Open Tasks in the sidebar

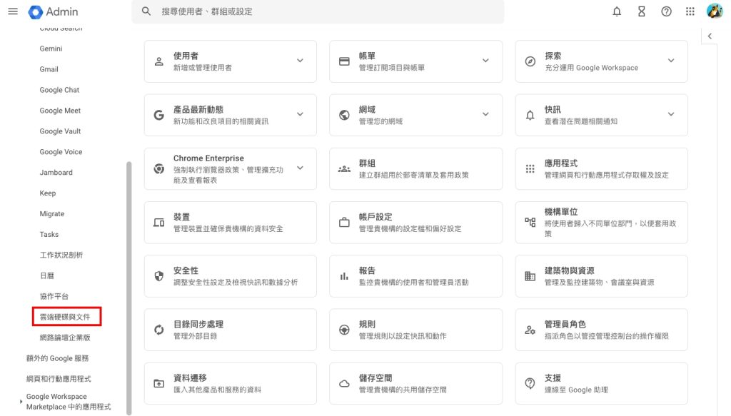(49, 234)
